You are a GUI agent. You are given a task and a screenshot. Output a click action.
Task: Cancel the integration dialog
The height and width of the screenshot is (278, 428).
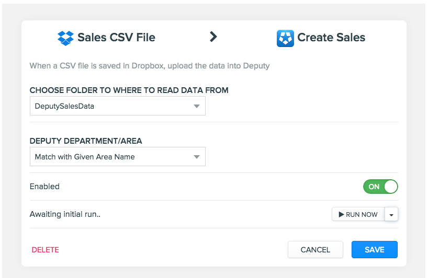(316, 250)
